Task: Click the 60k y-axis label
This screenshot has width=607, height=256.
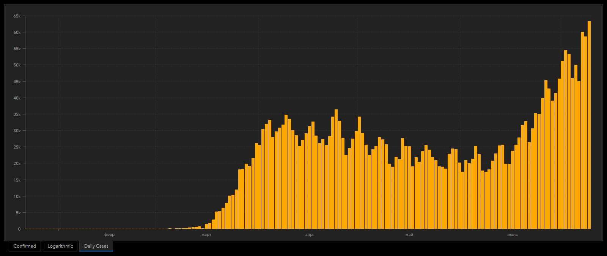Action: coord(17,32)
